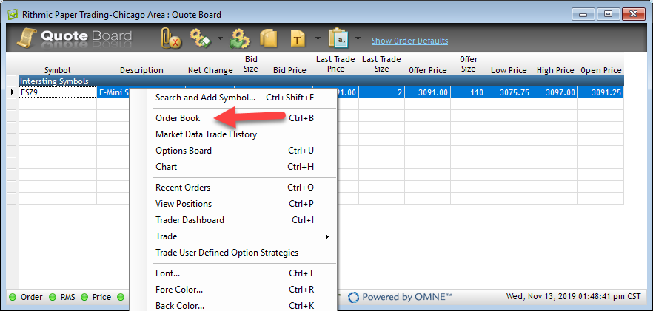Choose Trade User Defined Option Strategies
Viewport: 653px width, 311px height.
point(235,253)
